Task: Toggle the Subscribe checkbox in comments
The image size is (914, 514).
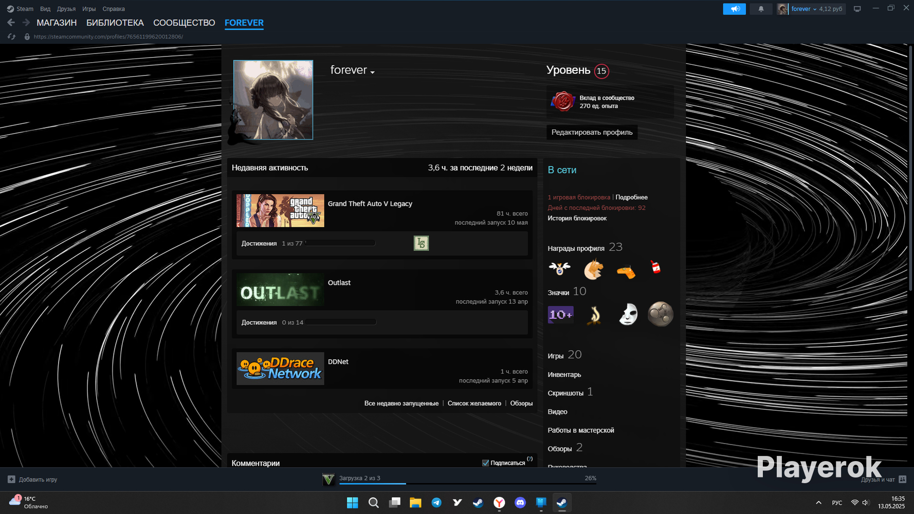Action: click(x=485, y=463)
